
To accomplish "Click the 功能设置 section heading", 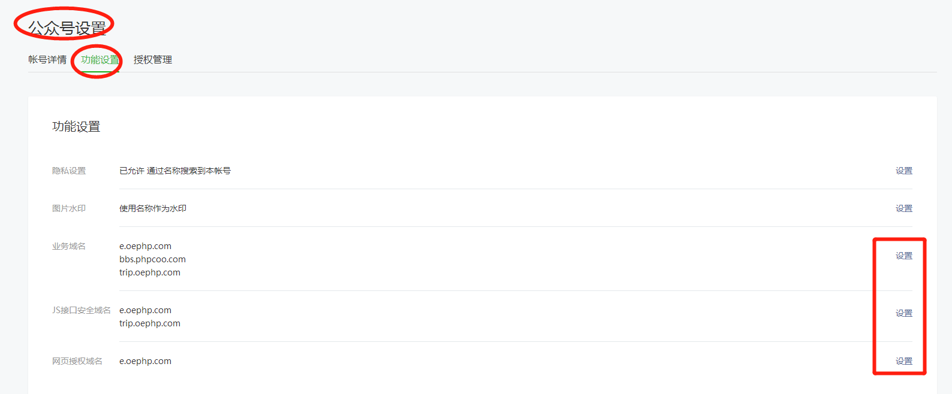I will click(x=76, y=127).
